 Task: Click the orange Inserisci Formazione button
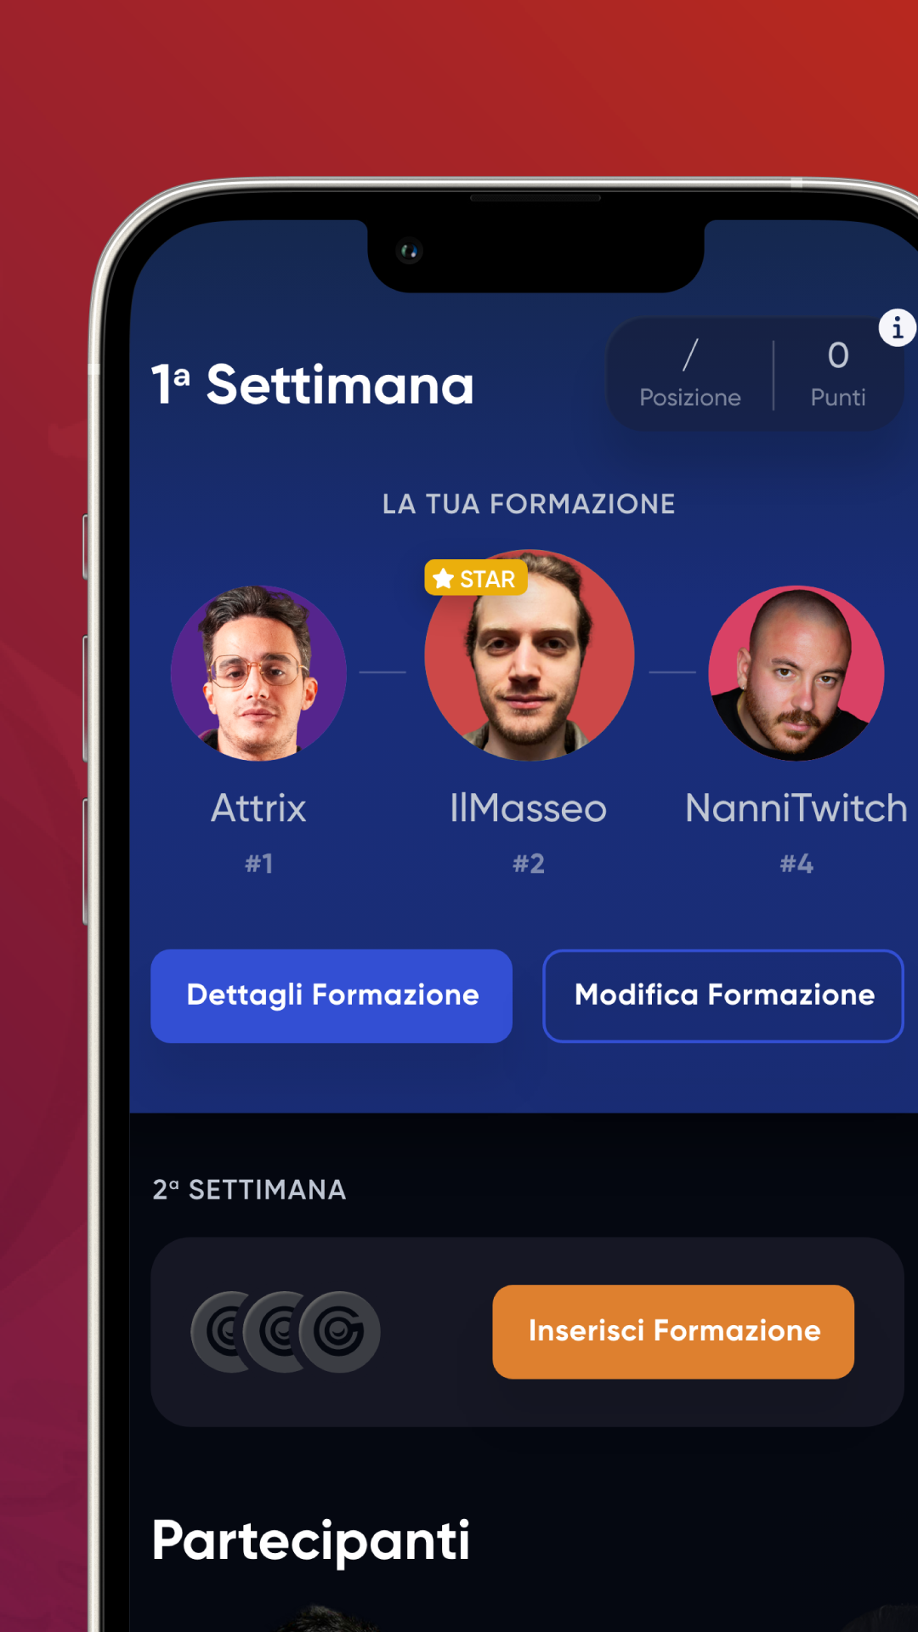673,1331
